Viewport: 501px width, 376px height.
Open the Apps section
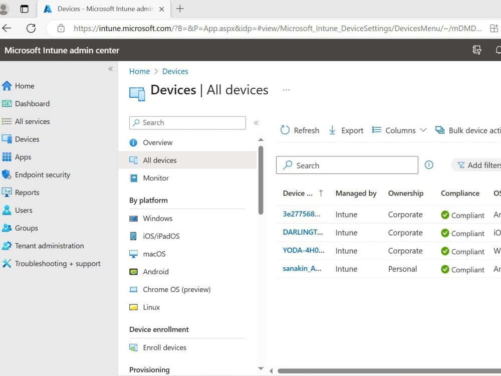point(24,157)
